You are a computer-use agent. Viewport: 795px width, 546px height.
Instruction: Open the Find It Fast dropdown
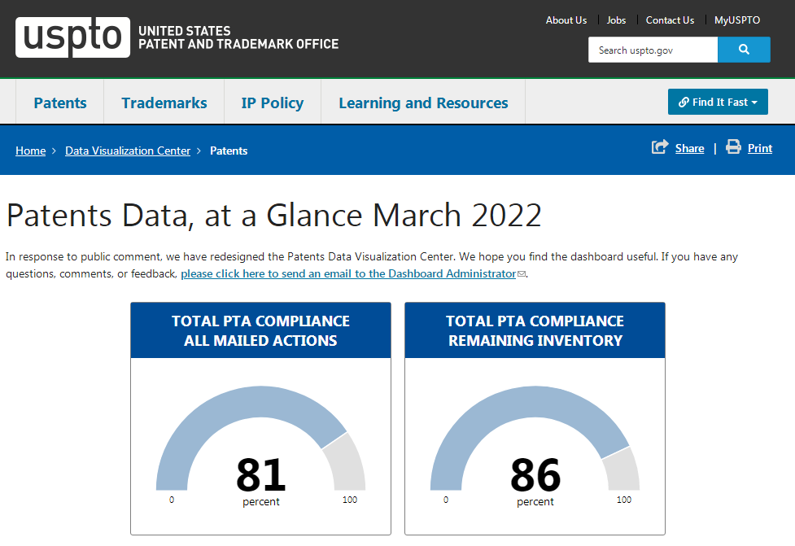pos(718,102)
